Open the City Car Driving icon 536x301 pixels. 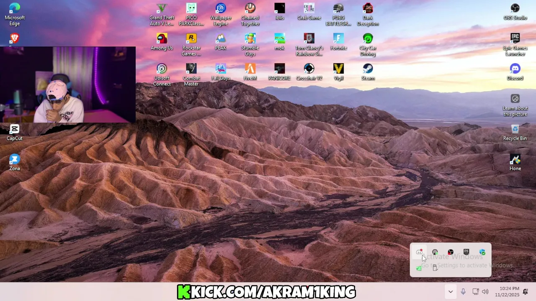(368, 44)
